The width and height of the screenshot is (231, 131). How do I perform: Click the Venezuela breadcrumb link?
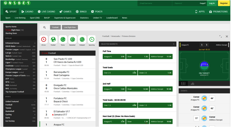pos(115,36)
